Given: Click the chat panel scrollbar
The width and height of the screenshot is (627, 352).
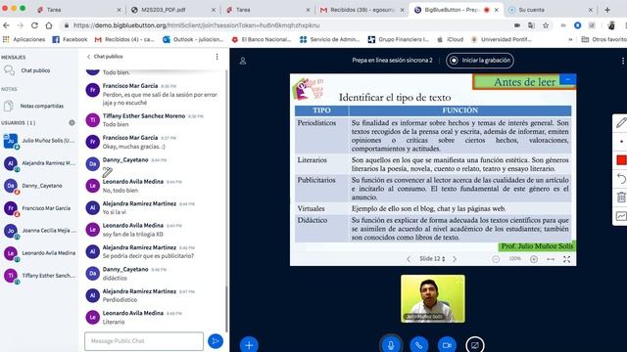Looking at the screenshot, I should pos(226,309).
